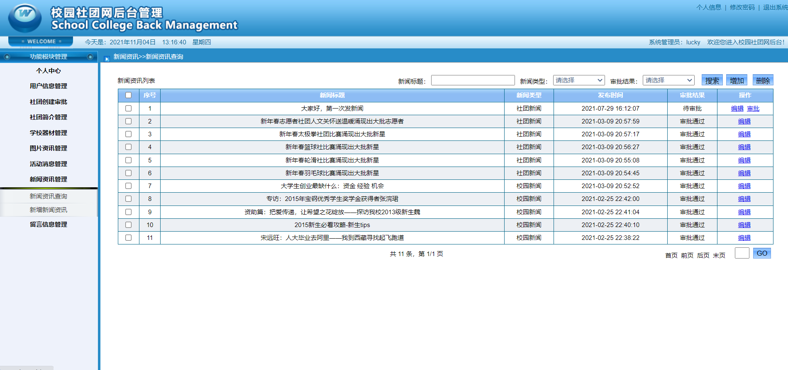Click the right circle icon on 功能模块管理 bar
This screenshot has width=788, height=370.
90,57
